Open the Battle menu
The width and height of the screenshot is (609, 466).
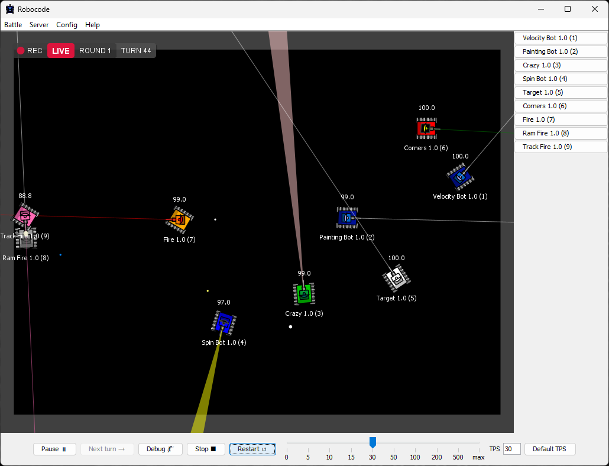13,25
